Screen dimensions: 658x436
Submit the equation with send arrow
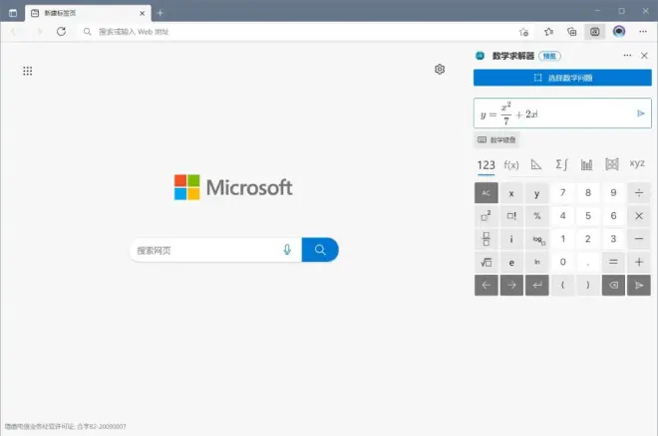click(640, 113)
